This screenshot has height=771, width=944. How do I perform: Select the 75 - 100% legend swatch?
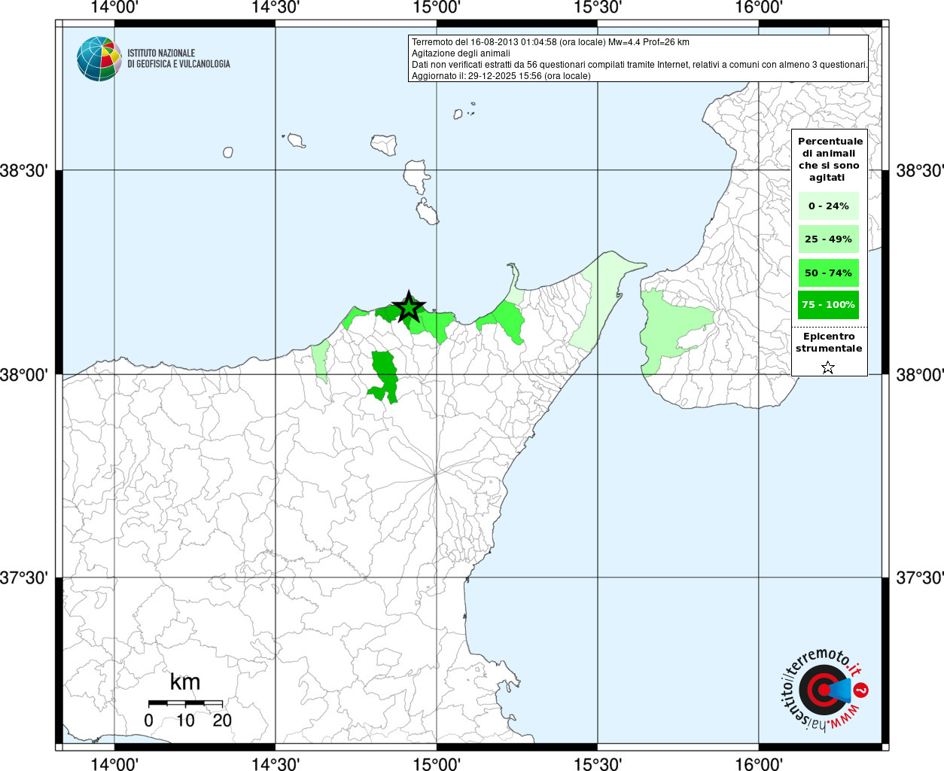pyautogui.click(x=828, y=305)
